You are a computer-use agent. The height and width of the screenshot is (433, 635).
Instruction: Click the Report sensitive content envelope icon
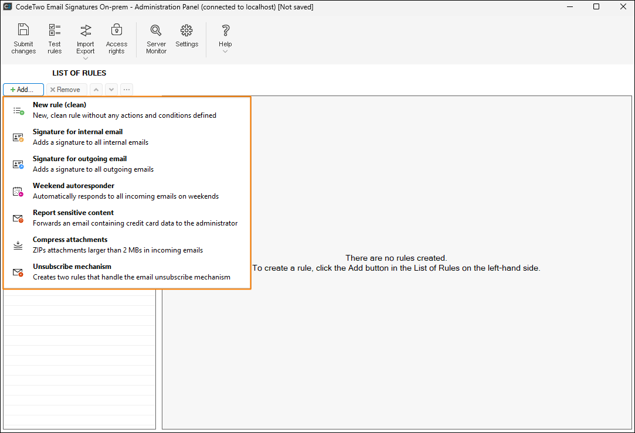[x=18, y=218]
